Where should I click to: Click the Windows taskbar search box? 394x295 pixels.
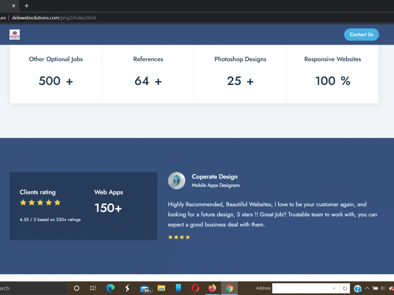coord(34,288)
